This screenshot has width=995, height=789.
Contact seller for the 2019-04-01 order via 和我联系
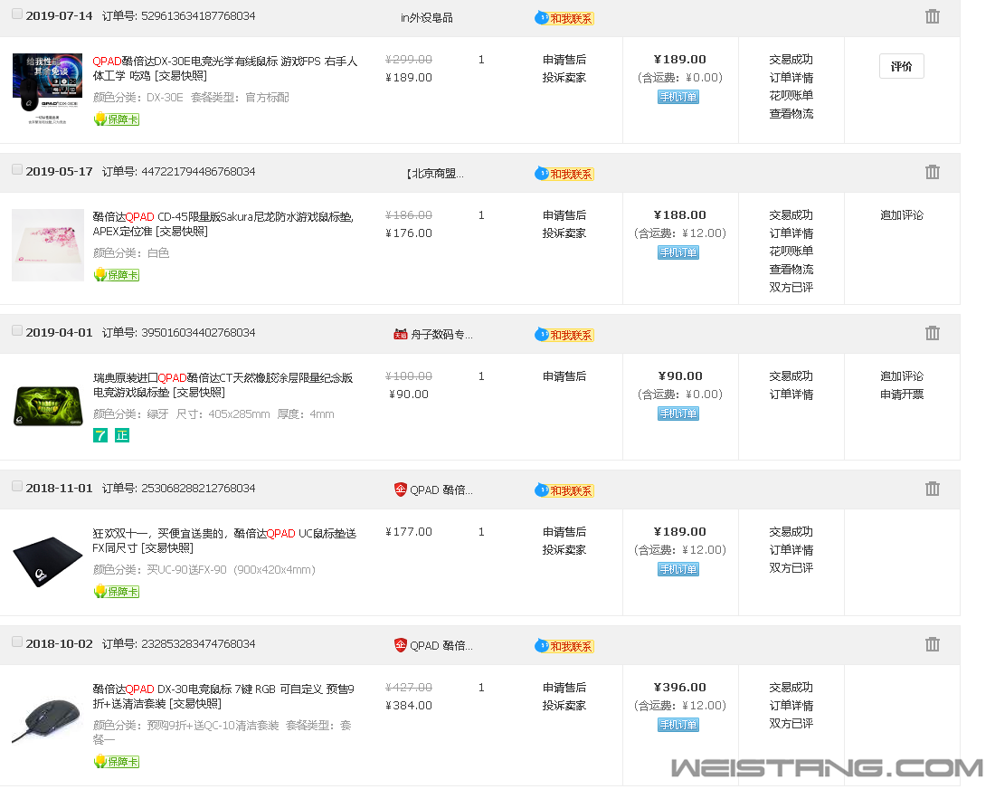coord(564,335)
